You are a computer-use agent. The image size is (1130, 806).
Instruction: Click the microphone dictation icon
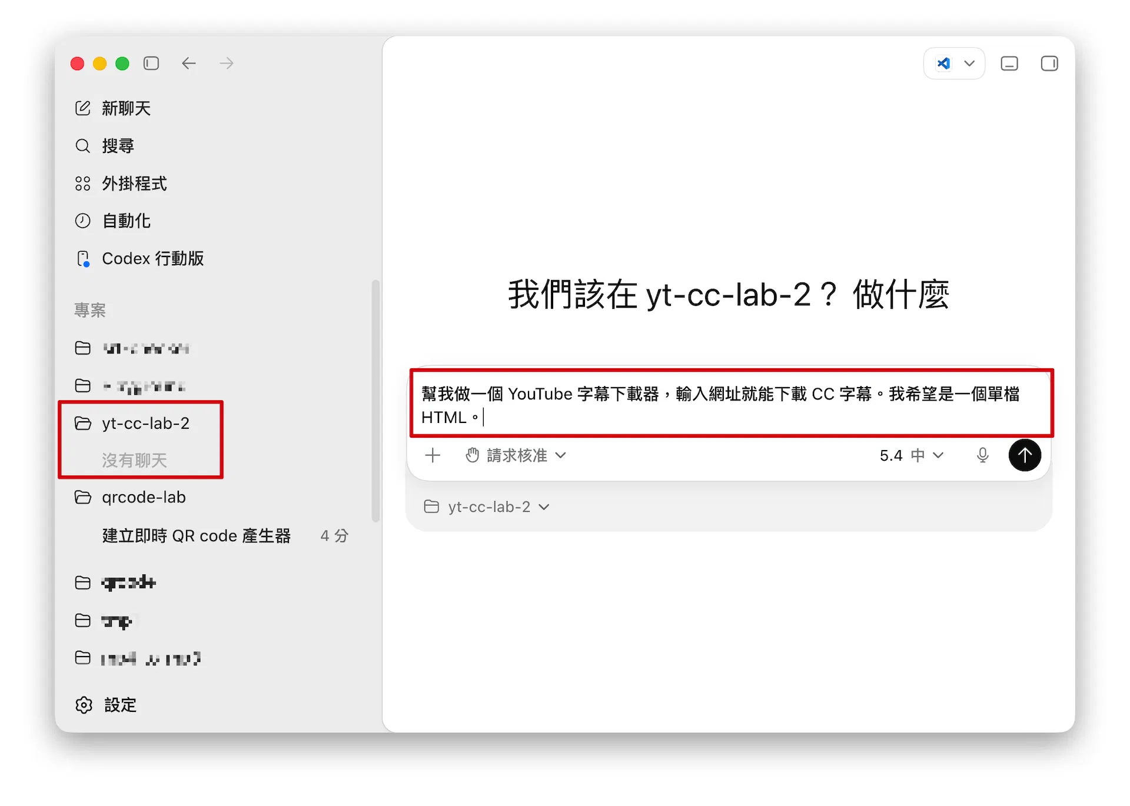pyautogui.click(x=982, y=455)
